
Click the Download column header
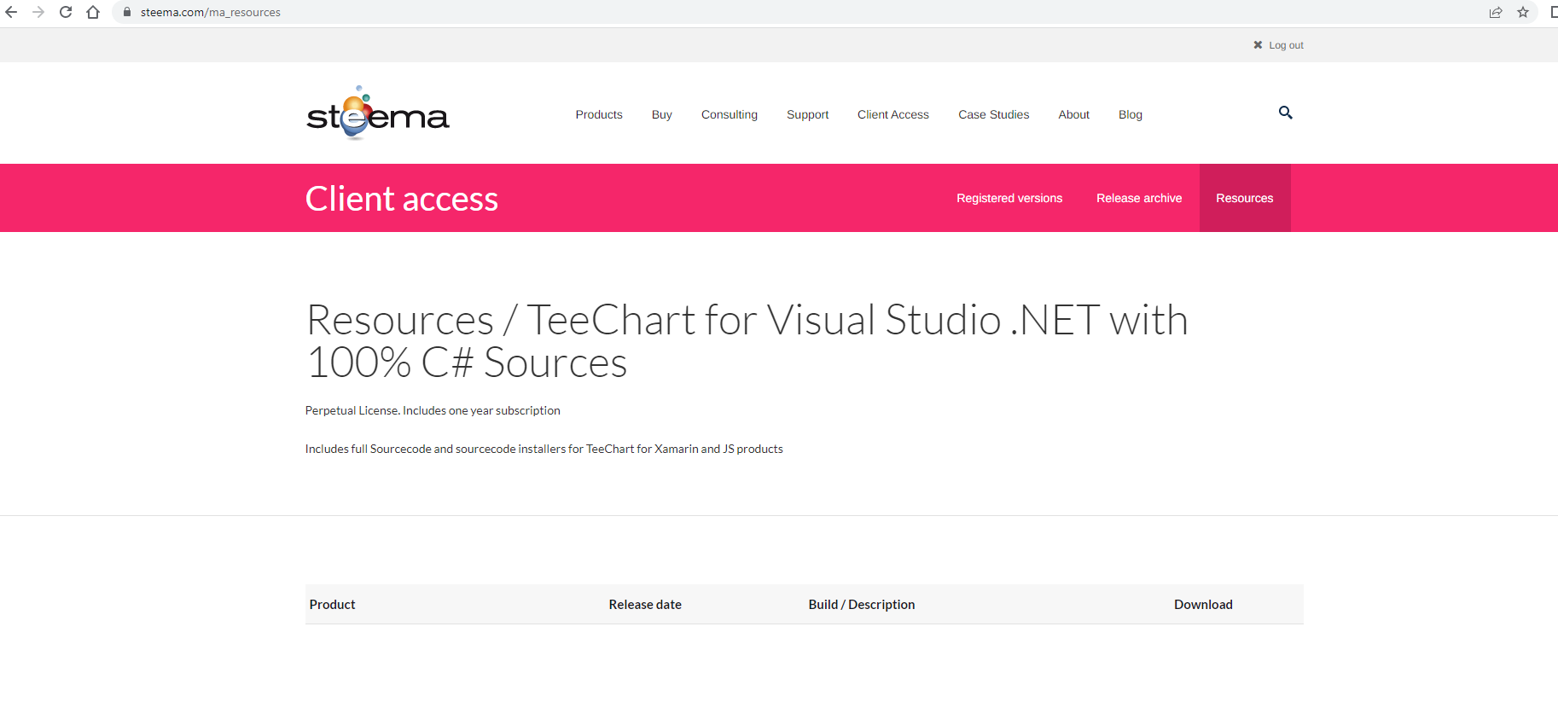[1203, 604]
